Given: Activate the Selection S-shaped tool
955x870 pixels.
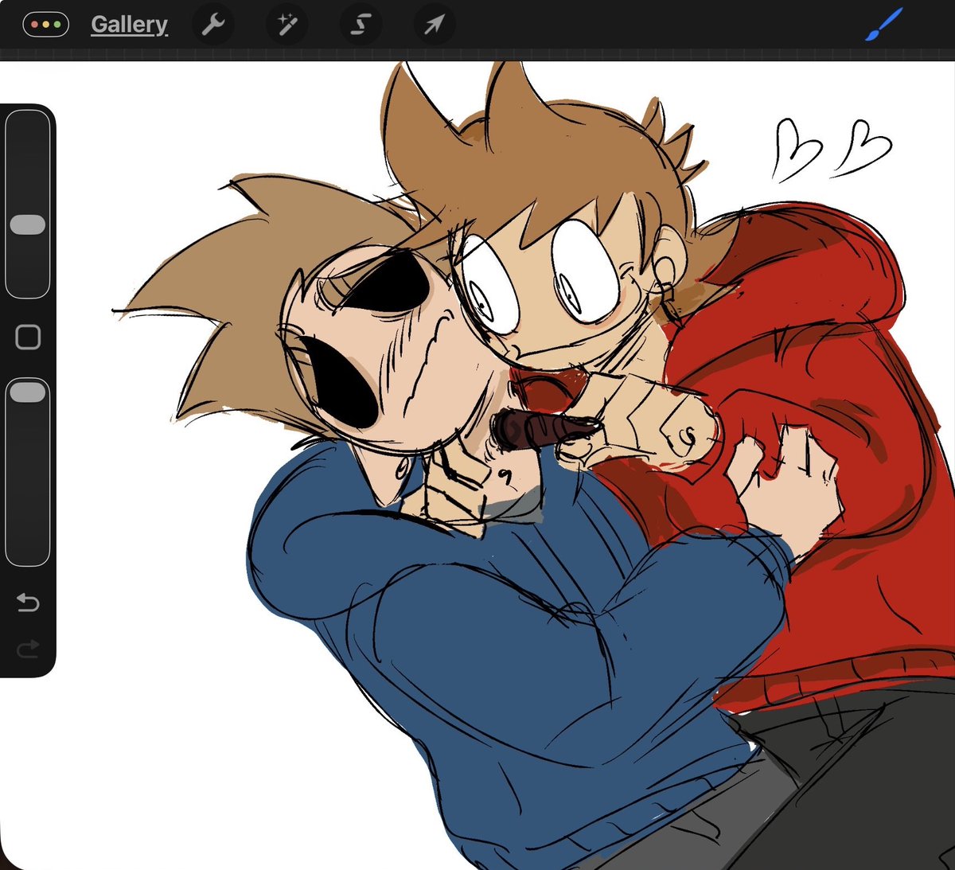Looking at the screenshot, I should pos(361,25).
